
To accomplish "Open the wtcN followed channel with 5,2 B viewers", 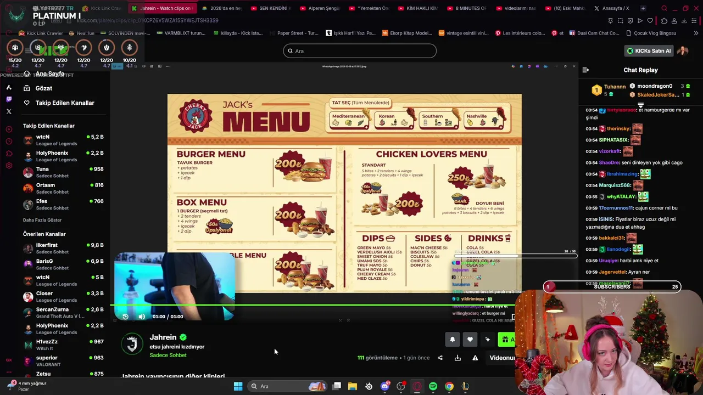I will tap(63, 140).
